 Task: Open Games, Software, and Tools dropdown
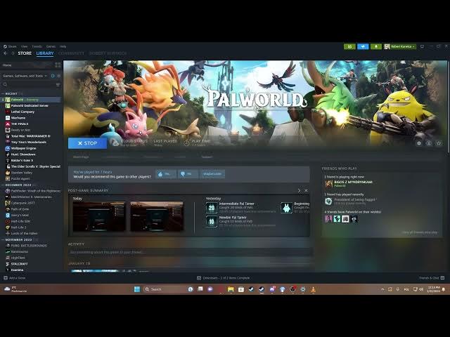pyautogui.click(x=25, y=76)
